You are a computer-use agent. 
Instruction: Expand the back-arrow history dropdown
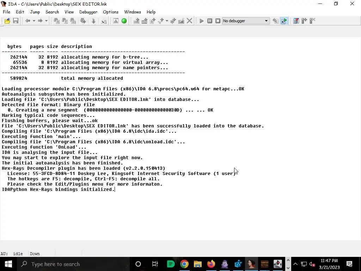coord(34,21)
